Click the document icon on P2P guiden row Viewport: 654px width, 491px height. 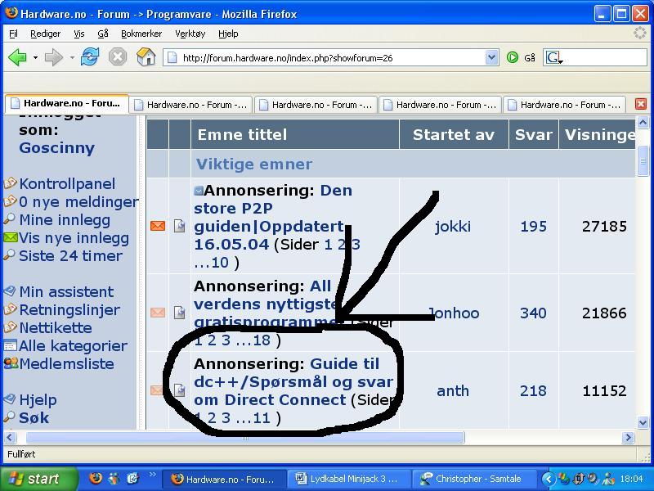(x=179, y=226)
